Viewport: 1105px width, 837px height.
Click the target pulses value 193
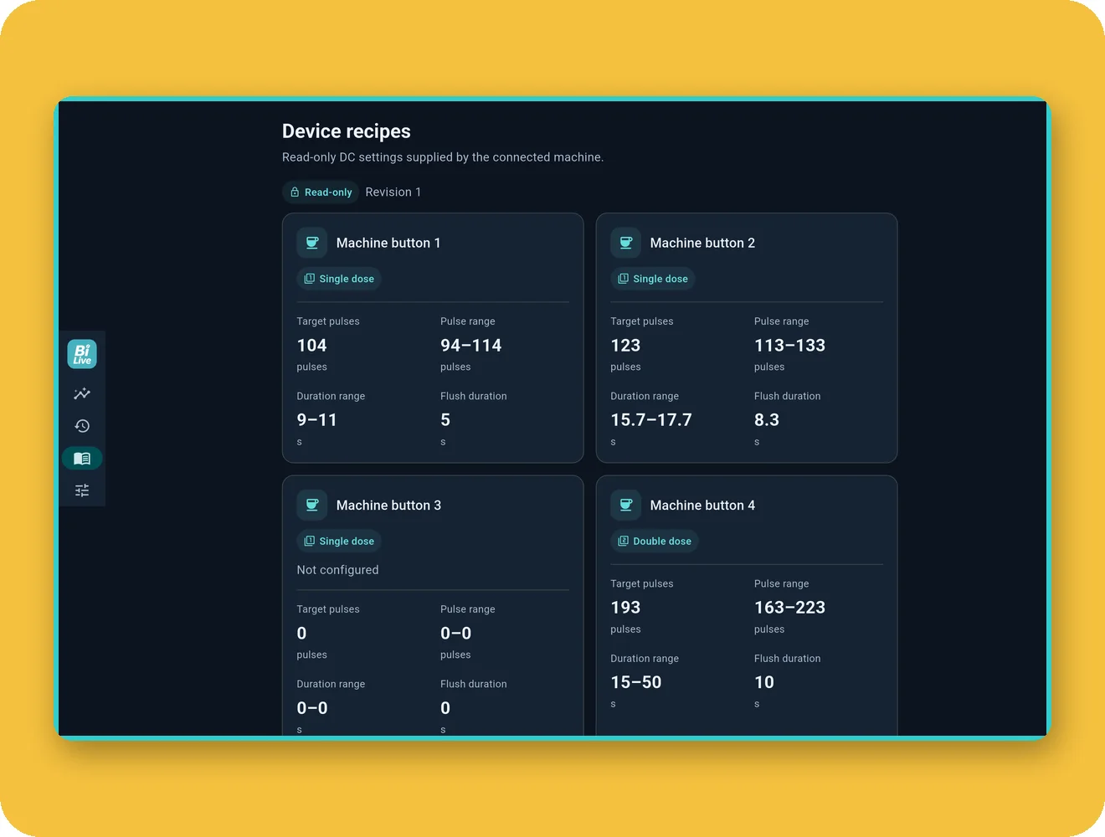pos(625,608)
